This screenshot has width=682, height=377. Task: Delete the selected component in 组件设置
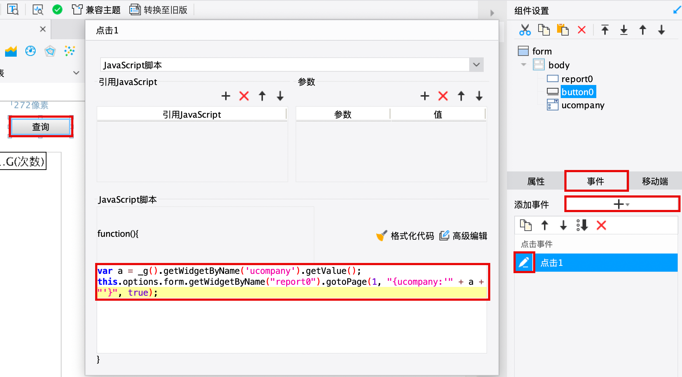click(x=582, y=30)
